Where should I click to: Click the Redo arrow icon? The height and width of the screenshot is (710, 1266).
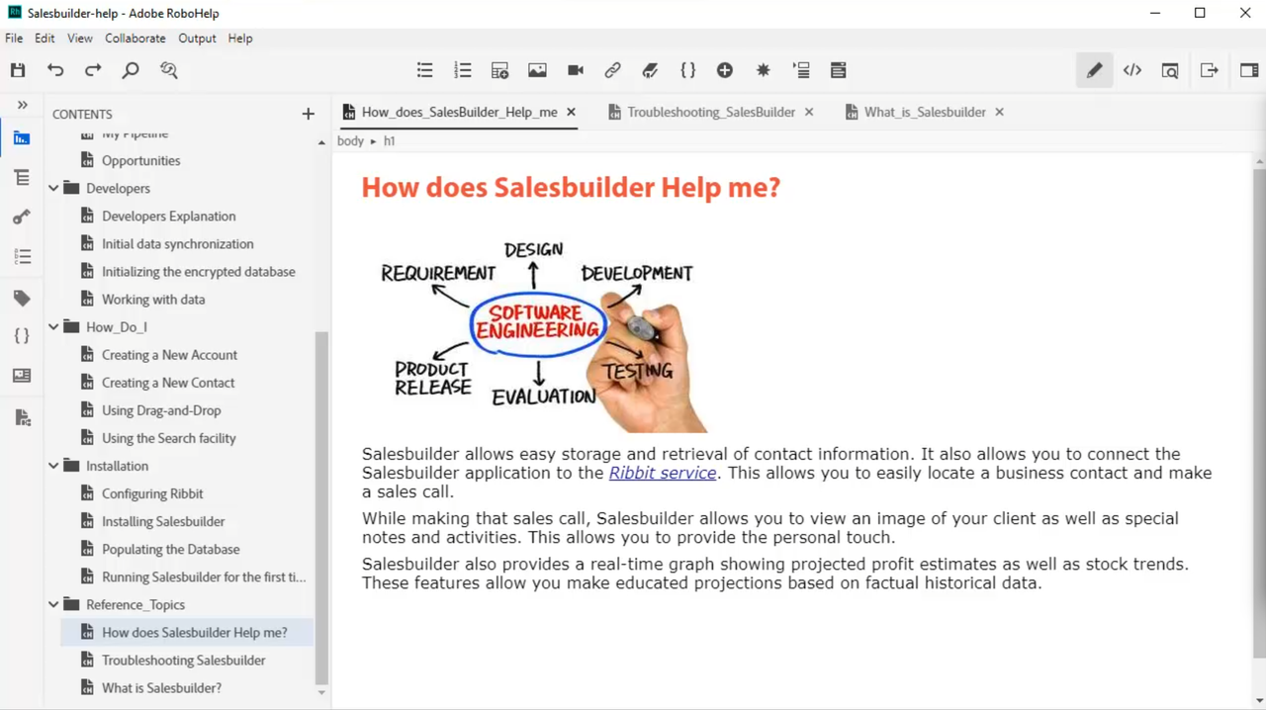[x=93, y=70]
